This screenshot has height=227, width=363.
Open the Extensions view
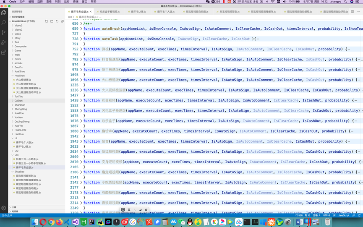3,52
